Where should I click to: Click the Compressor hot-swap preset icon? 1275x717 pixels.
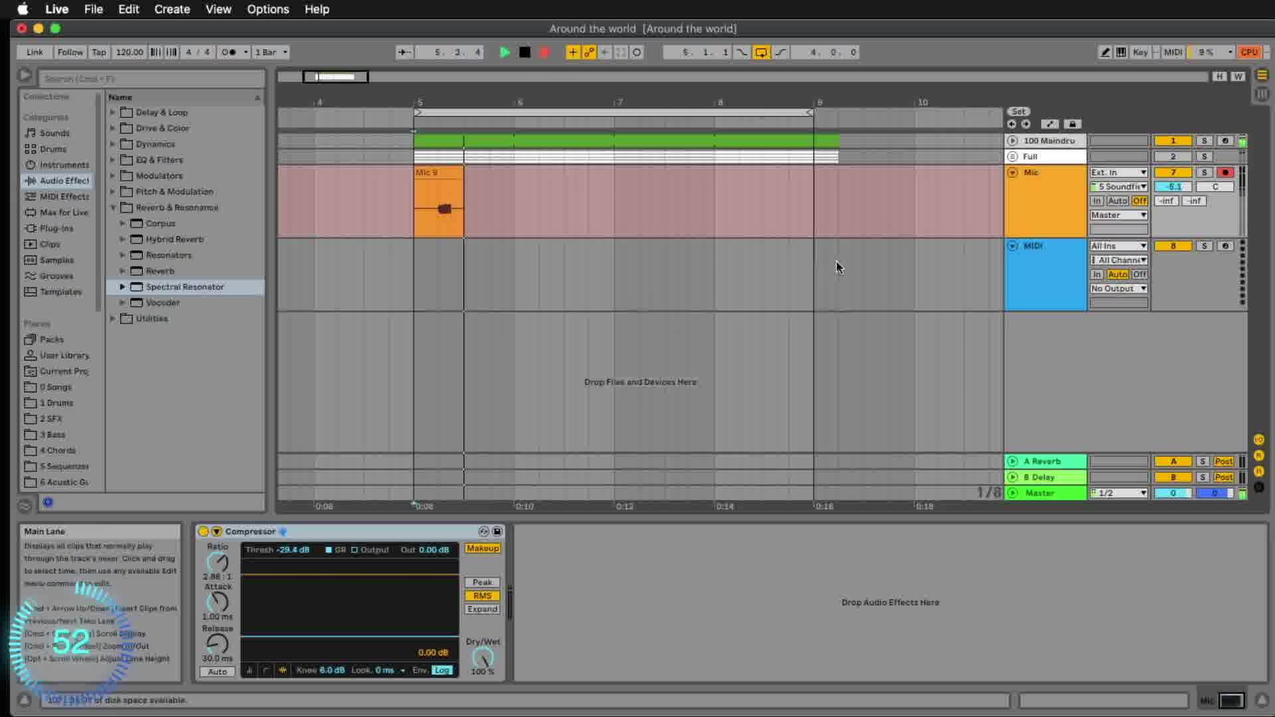click(x=483, y=532)
